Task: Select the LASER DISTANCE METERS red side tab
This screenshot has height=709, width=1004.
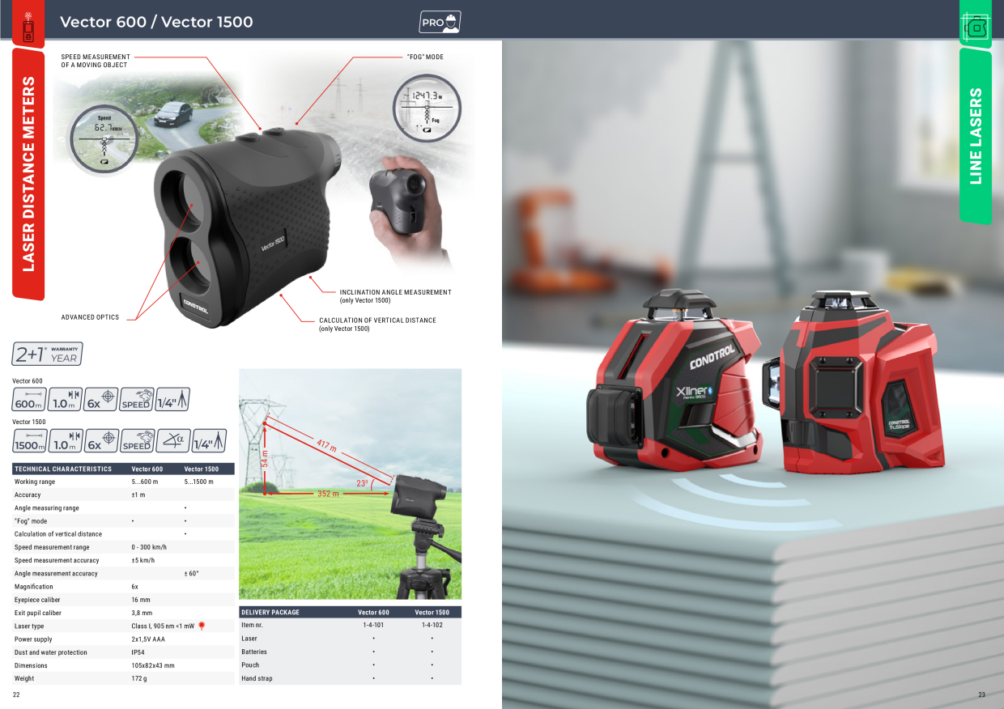Action: [28, 174]
